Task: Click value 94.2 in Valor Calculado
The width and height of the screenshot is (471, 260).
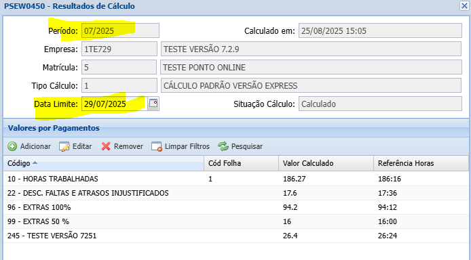Action: (x=290, y=207)
